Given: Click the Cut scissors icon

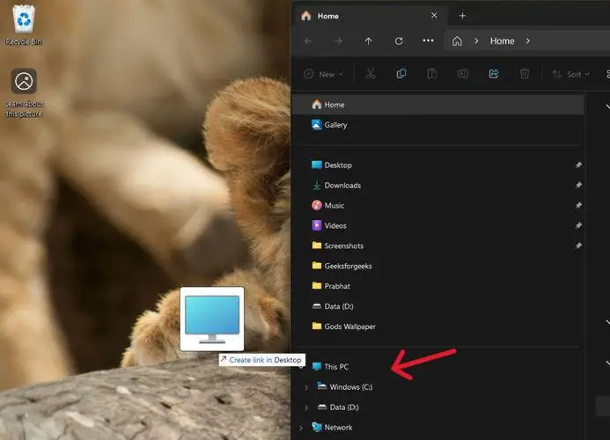Looking at the screenshot, I should point(371,74).
